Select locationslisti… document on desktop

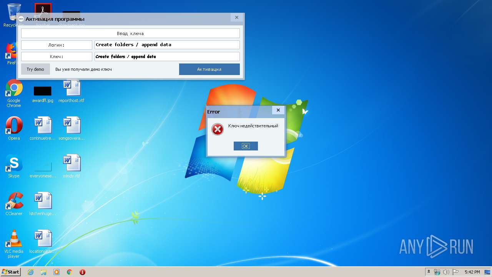click(43, 242)
